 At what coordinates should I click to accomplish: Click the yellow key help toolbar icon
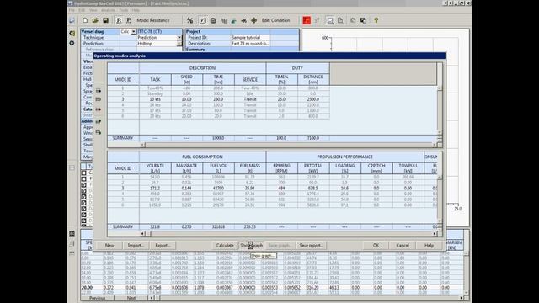[376, 20]
